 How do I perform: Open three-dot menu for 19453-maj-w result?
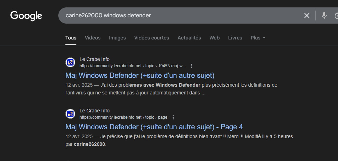coord(192,66)
